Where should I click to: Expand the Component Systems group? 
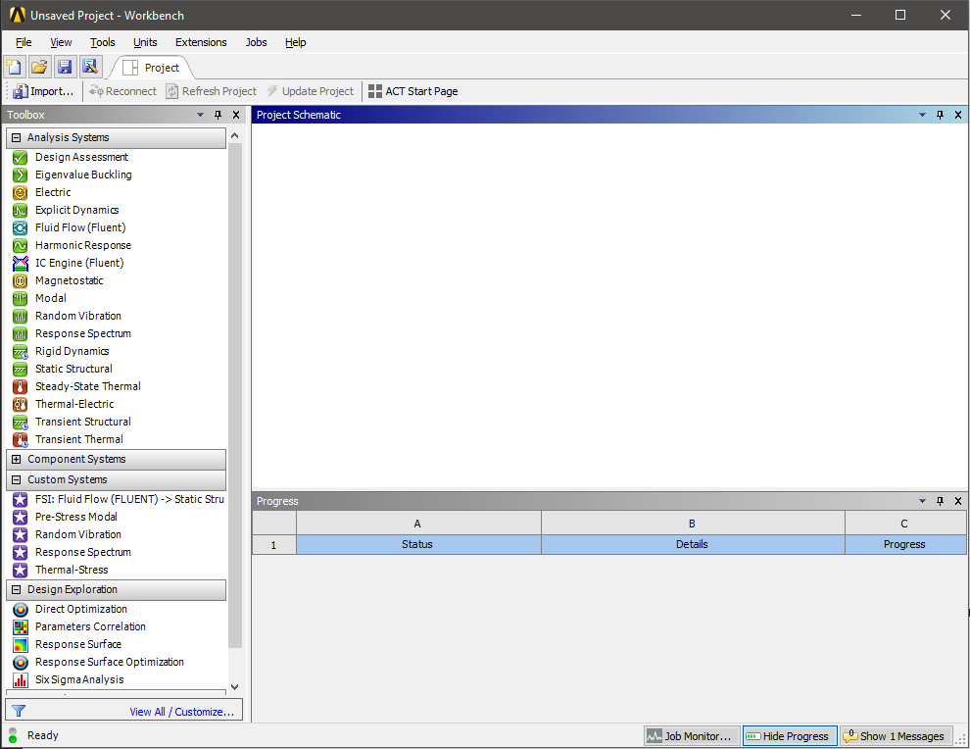point(16,460)
